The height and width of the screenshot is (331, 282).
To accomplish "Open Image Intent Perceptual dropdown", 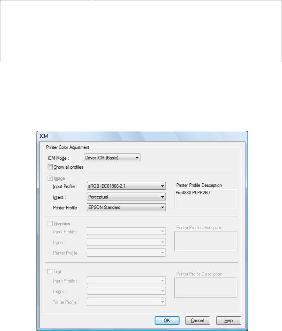I will tap(126, 197).
